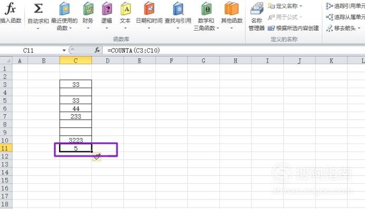
Task: Select cell C10 containing 3223
Action: pos(75,140)
